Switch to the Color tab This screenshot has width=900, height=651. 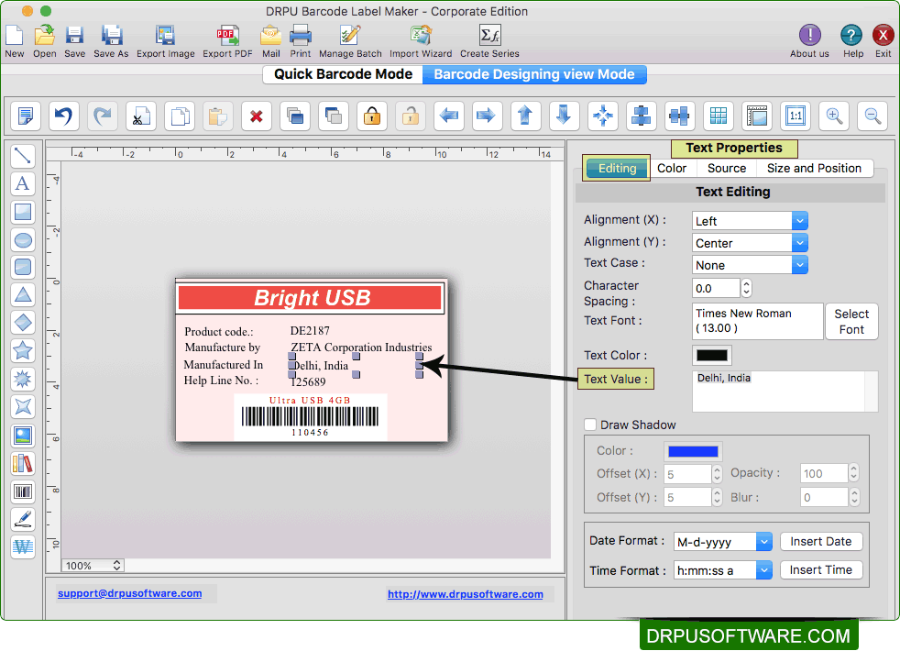[x=672, y=168]
